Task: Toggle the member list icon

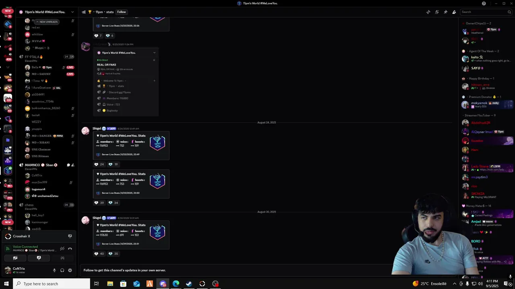Action: (454, 12)
